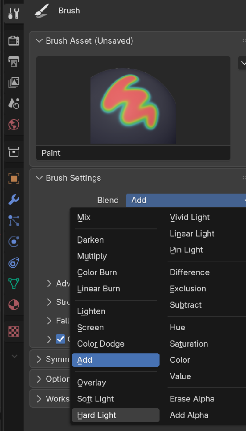Open the Collection properties tab

[x=13, y=151]
